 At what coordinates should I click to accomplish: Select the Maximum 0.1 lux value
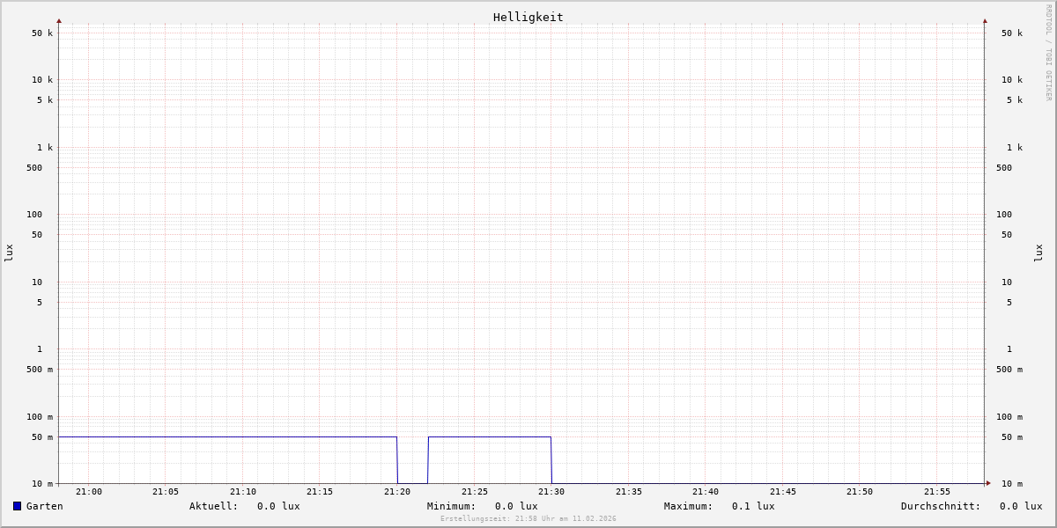coord(753,506)
